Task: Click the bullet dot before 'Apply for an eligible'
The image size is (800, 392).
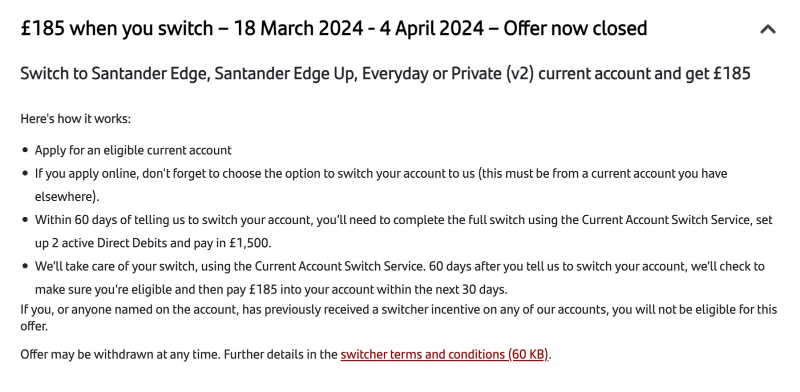Action: [x=25, y=150]
